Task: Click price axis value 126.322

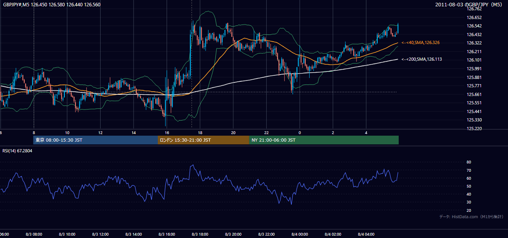Action: pos(474,43)
